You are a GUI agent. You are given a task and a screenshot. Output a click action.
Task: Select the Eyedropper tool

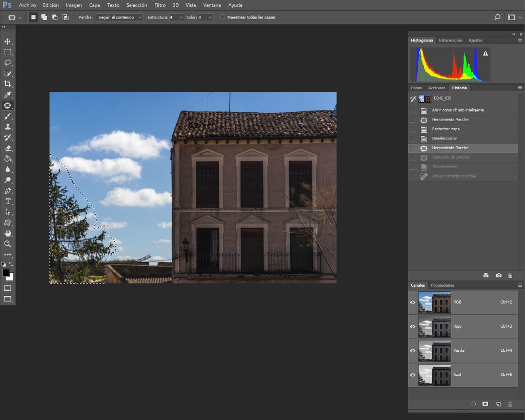pos(7,95)
